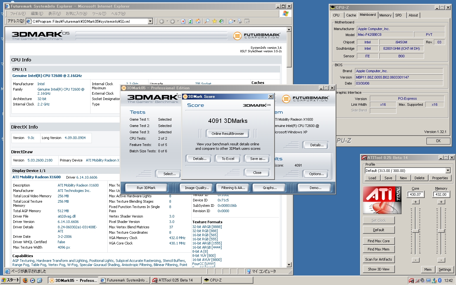
Task: Open the Search magnifier in IE toolbar
Action: tap(207, 21)
